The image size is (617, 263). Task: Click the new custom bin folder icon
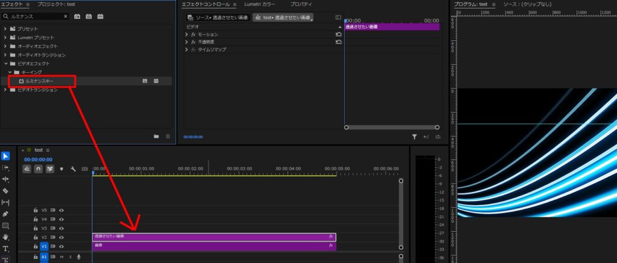156,137
